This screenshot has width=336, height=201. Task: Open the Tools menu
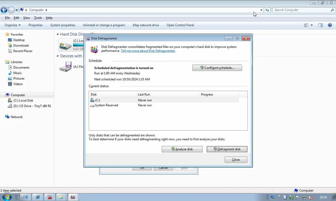point(38,18)
